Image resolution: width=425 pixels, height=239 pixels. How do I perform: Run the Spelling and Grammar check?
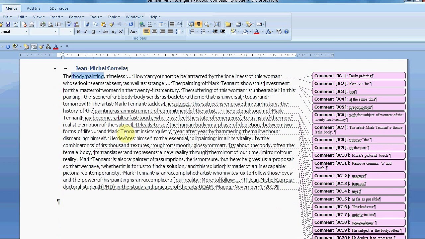[x=69, y=24]
